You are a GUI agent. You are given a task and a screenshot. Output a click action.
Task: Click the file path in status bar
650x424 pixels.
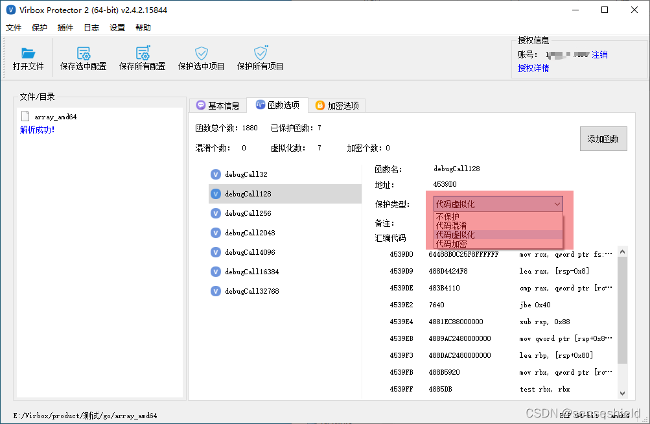tap(85, 416)
